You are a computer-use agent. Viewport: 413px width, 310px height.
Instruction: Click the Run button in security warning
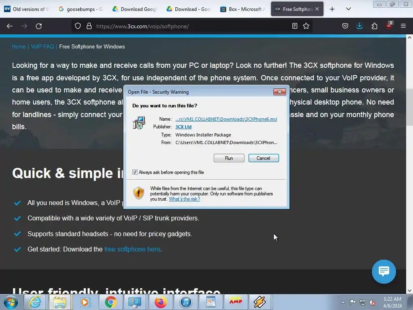coord(229,158)
